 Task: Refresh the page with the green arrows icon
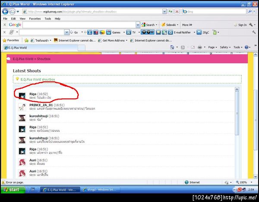[171, 12]
